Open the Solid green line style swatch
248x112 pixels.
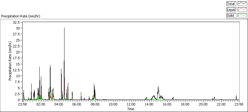(242, 15)
